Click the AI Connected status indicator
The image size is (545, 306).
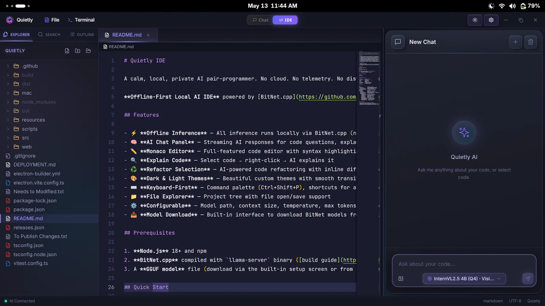19,301
